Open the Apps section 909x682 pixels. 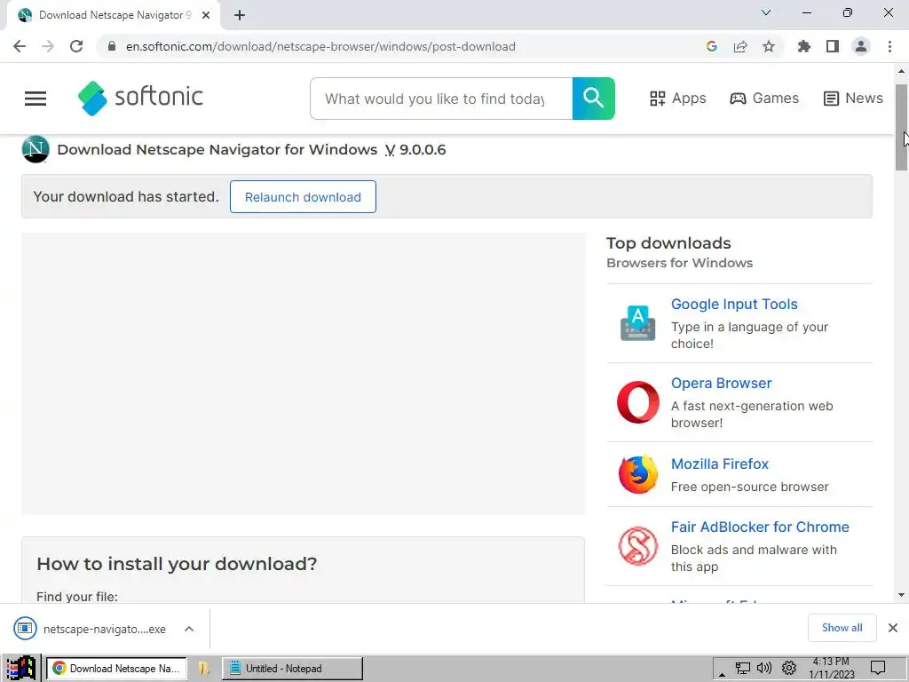tap(677, 99)
